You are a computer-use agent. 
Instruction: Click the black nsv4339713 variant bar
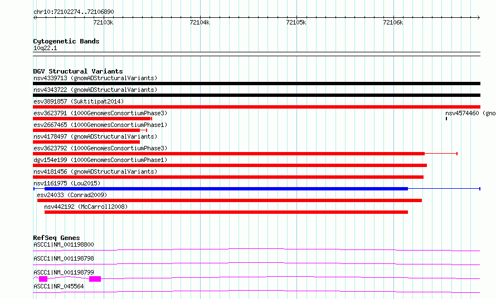(256, 84)
